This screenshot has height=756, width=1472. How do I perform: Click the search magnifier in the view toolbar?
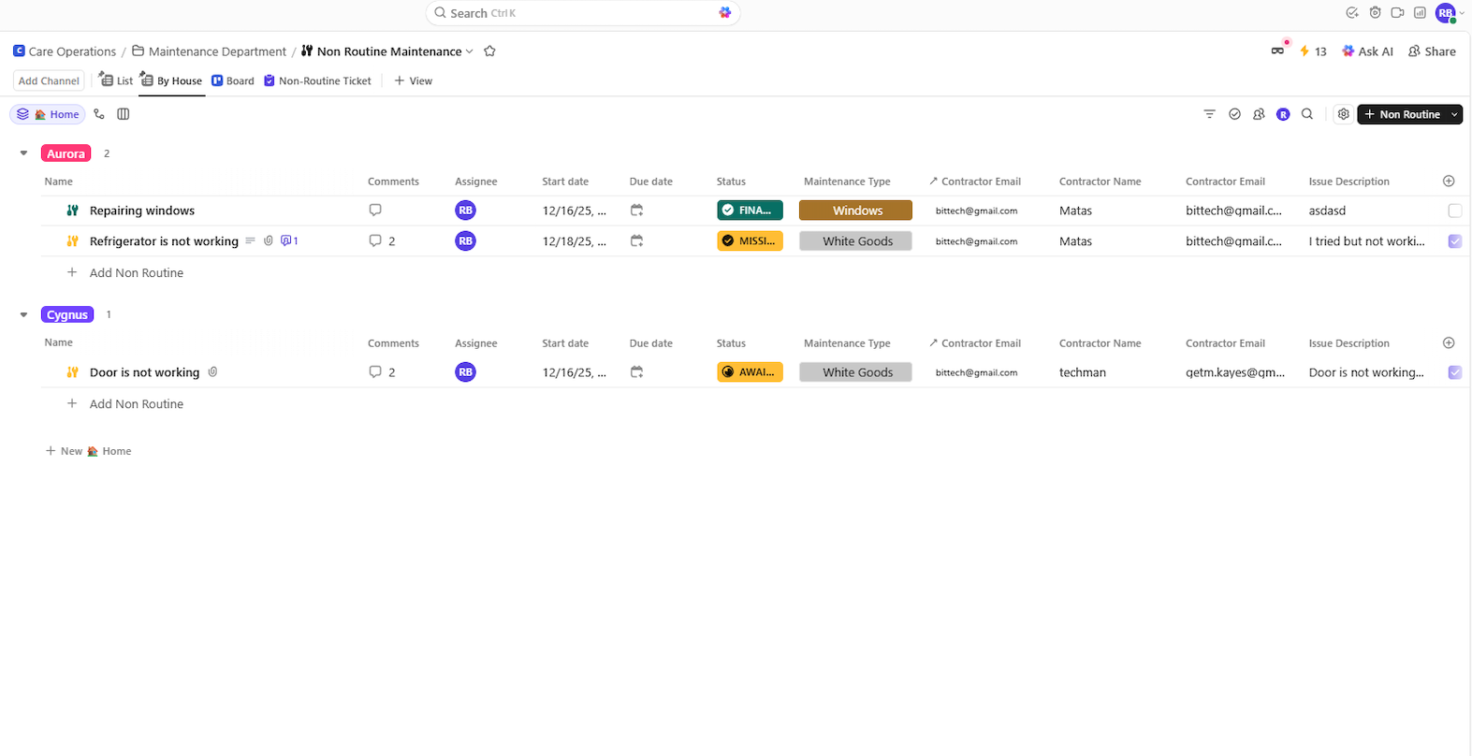[x=1307, y=114]
